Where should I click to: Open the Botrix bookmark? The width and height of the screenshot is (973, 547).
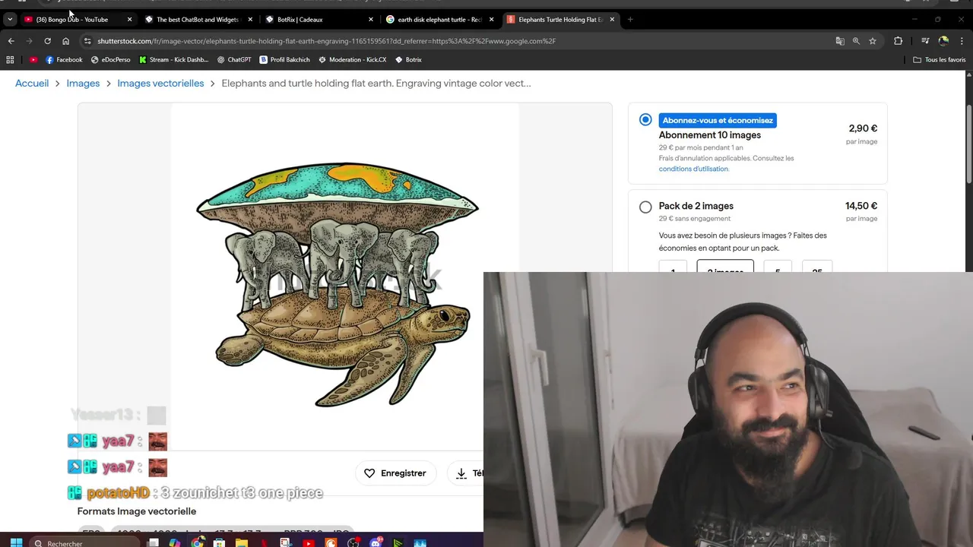408,59
